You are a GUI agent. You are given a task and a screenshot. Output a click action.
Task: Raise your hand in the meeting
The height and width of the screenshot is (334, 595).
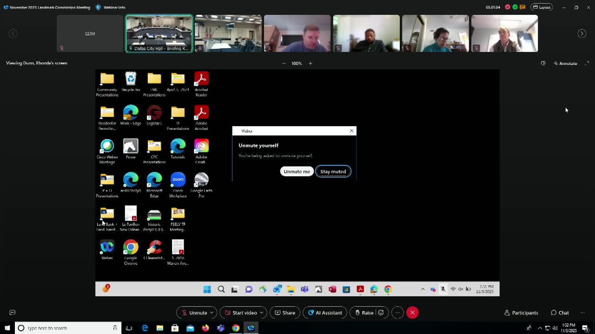pyautogui.click(x=364, y=313)
